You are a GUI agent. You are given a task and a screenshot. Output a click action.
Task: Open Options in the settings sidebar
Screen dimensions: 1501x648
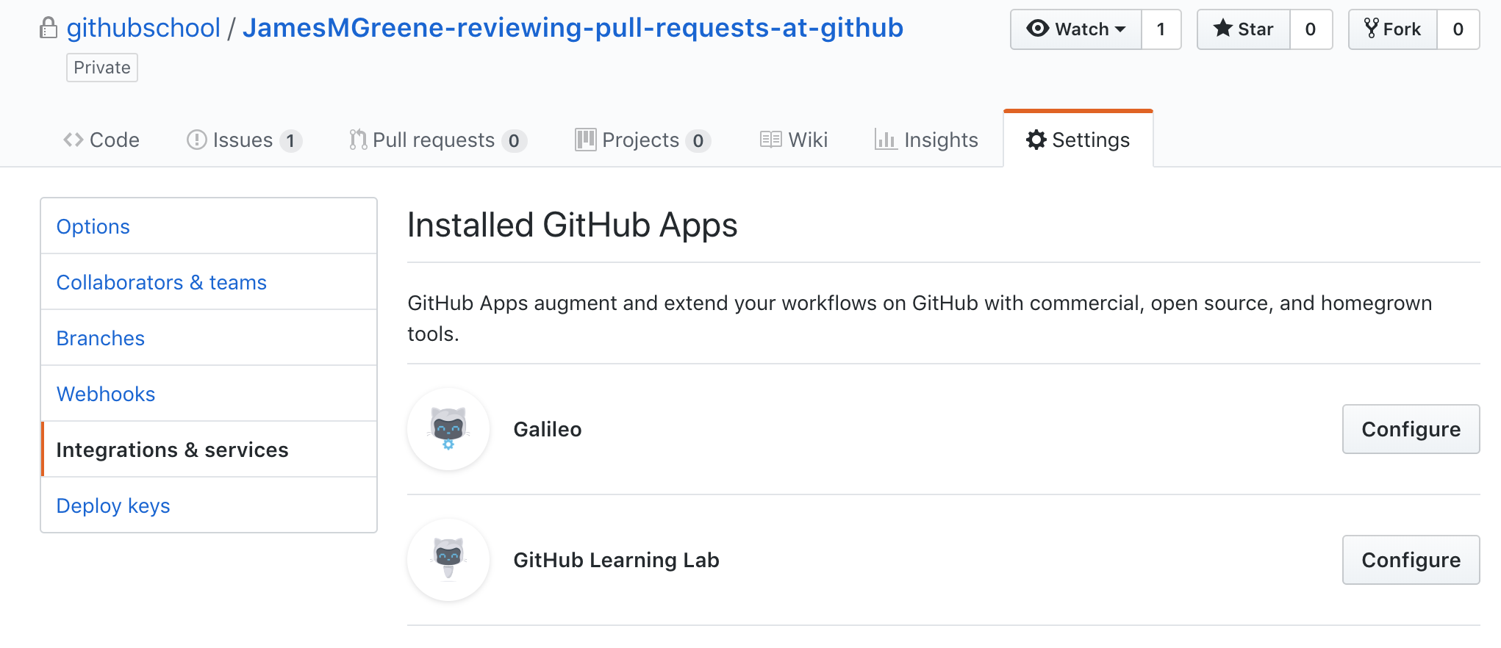(x=209, y=226)
